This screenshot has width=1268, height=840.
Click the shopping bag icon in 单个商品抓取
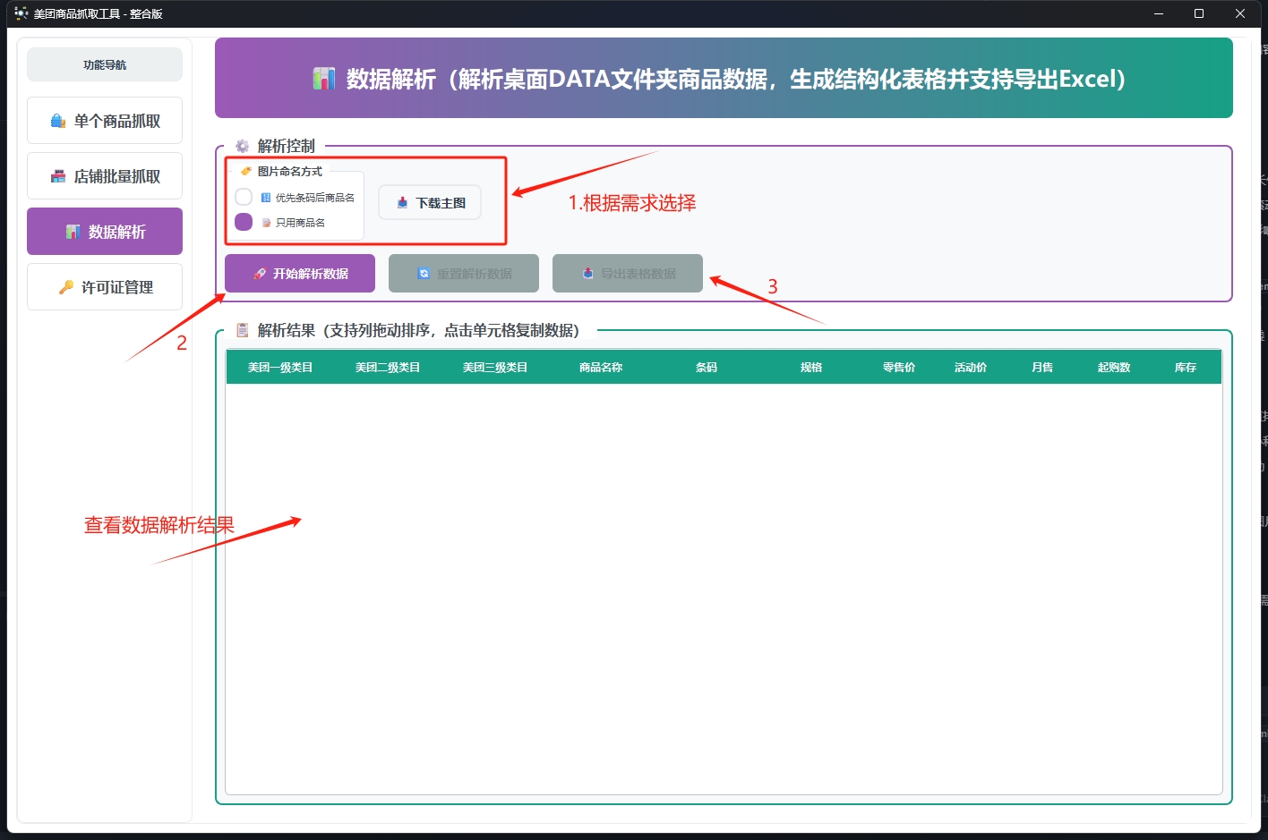tap(58, 121)
